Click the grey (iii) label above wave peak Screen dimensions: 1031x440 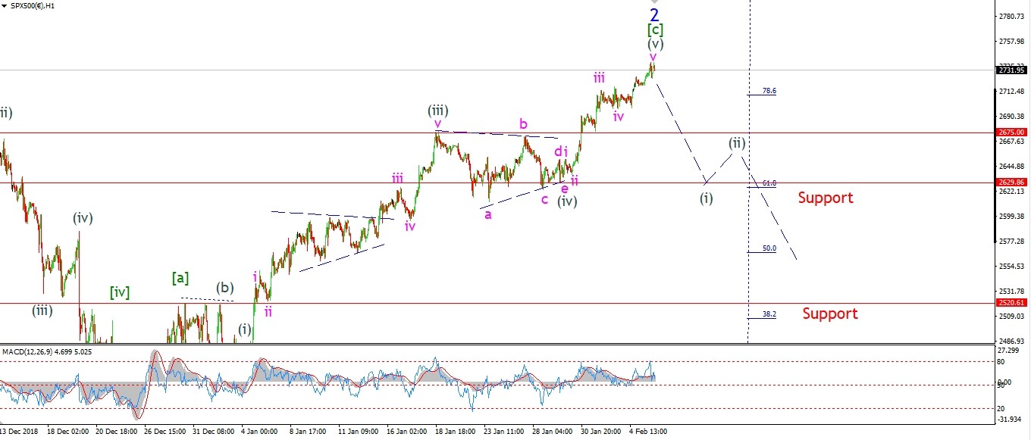tap(436, 110)
